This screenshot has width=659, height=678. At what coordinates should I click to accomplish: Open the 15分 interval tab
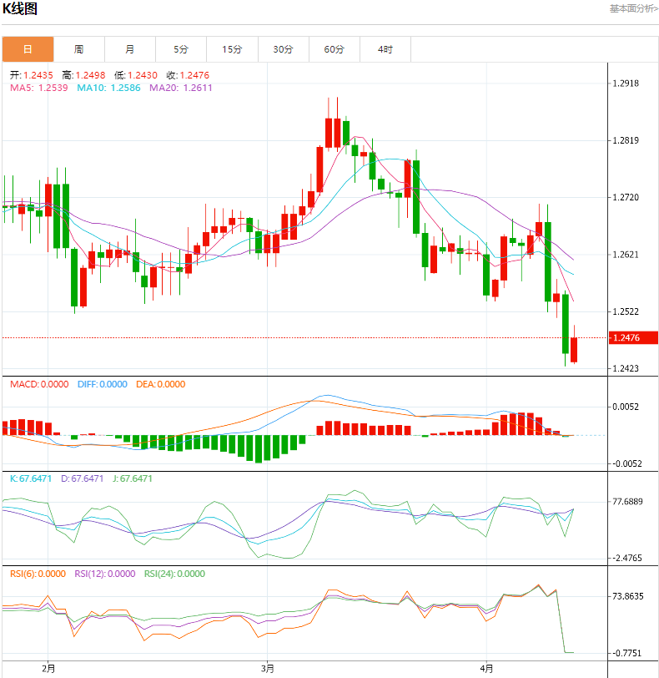(232, 49)
